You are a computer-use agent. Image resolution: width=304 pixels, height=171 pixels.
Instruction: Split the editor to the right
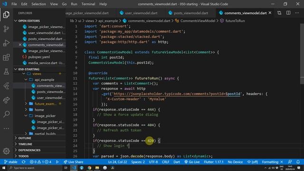[x=288, y=13]
